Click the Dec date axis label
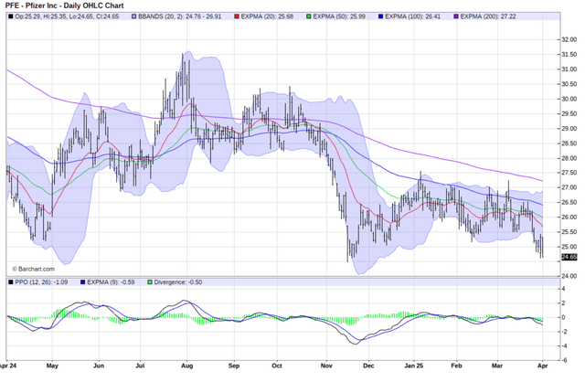This screenshot has width=585, height=382. pos(368,366)
